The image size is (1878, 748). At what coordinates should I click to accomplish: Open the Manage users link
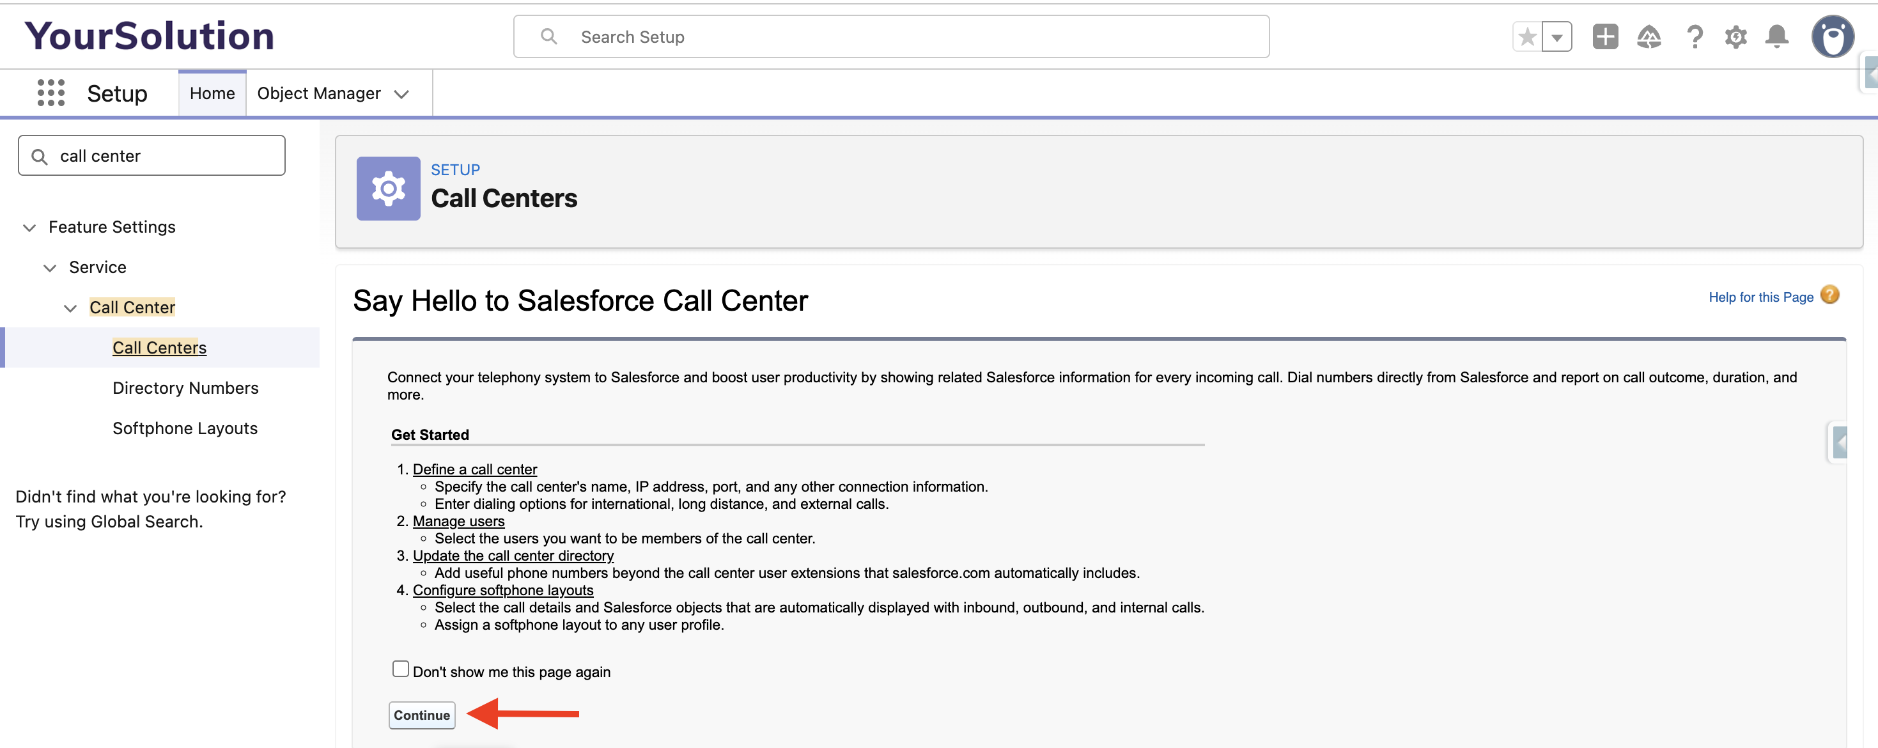458,520
